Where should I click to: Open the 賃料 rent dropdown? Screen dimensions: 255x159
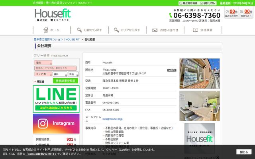click(60, 74)
